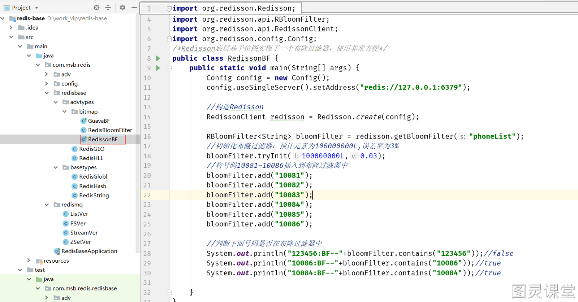
Task: Collapse the advtypes package
Action: (x=56, y=102)
